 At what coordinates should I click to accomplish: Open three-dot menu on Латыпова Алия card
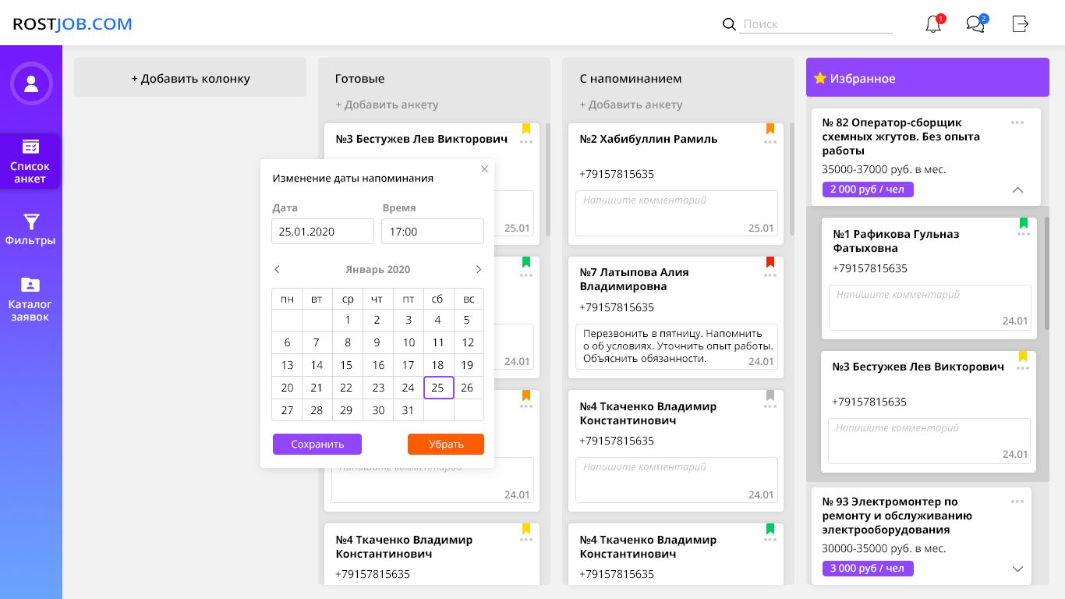pyautogui.click(x=770, y=275)
